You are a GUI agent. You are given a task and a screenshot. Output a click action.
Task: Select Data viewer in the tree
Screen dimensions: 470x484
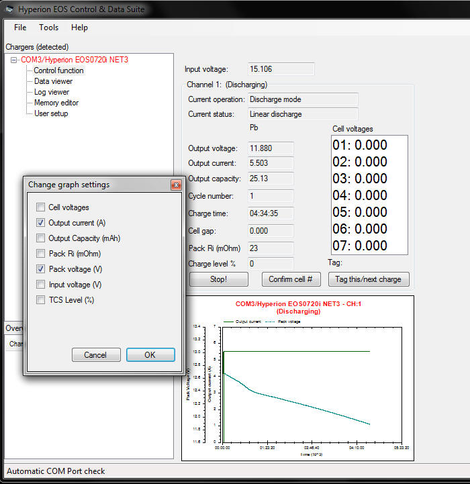53,81
